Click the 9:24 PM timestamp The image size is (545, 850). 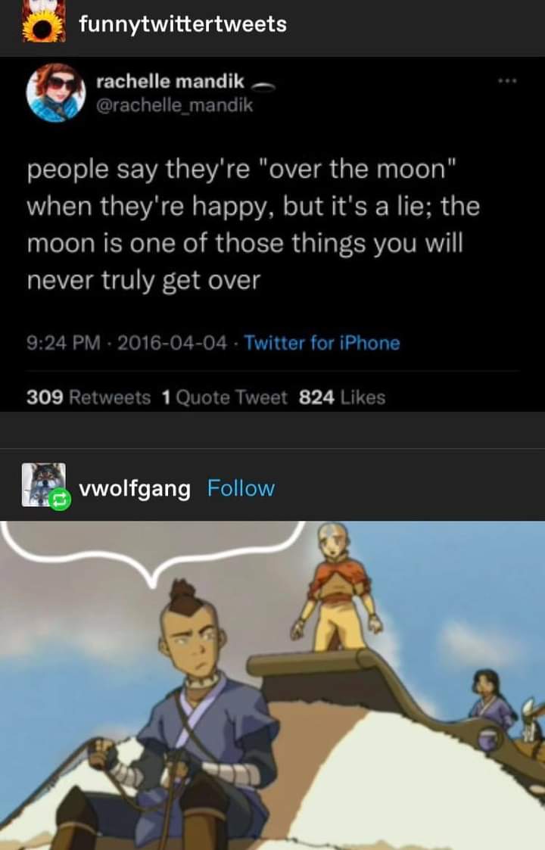(x=64, y=343)
